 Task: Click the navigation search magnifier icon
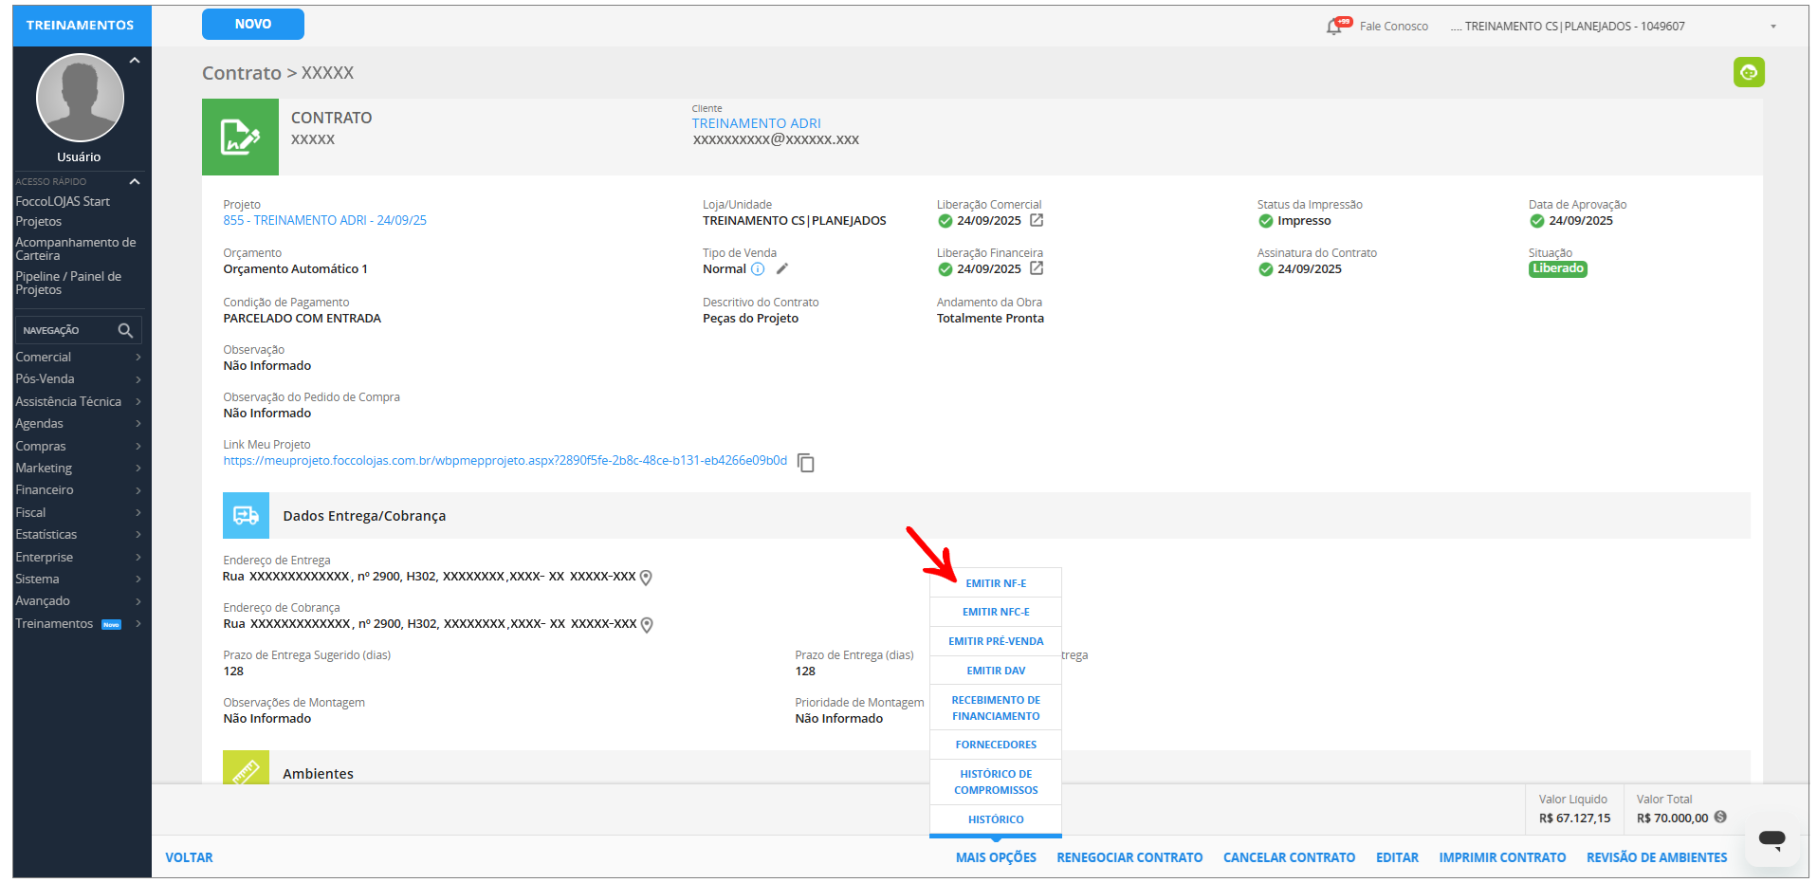[125, 330]
